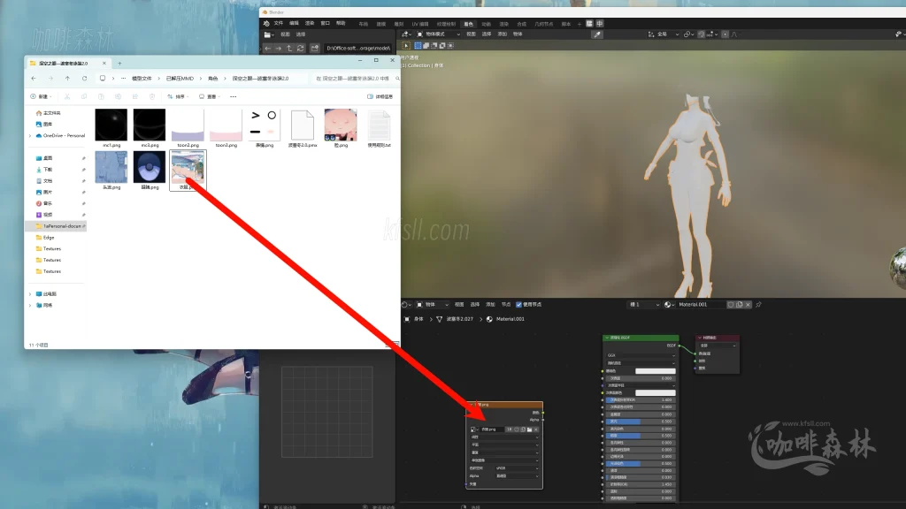This screenshot has height=509, width=906.
Task: Open the 3D viewport editor type selector
Action: click(x=406, y=34)
